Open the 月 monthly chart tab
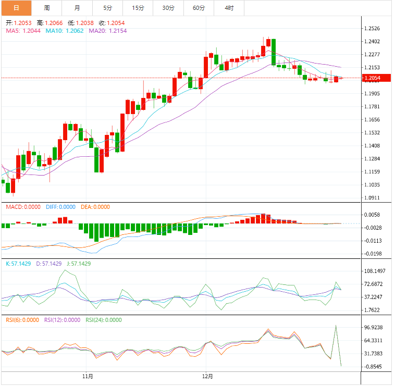Image resolution: width=395 pixels, height=386 pixels. click(77, 8)
